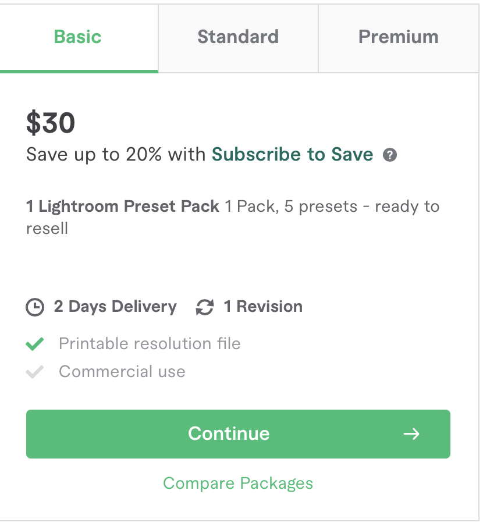Click 'Commercial use' feature text
The width and height of the screenshot is (483, 526).
click(122, 372)
